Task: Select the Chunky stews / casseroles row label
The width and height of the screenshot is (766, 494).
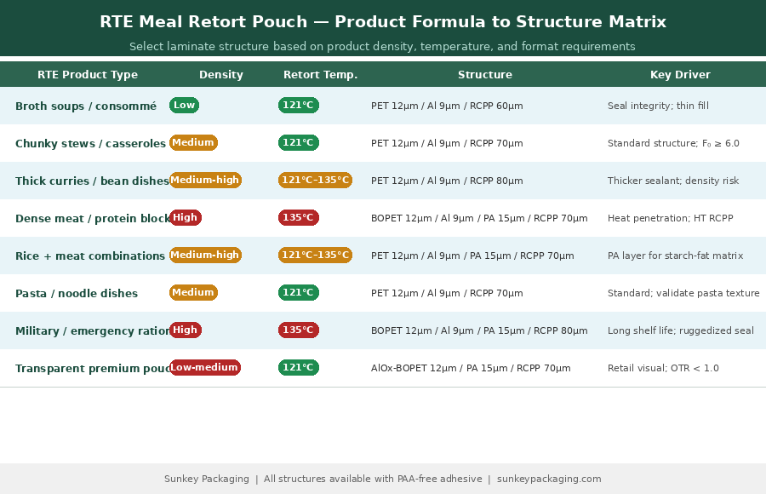Action: click(x=90, y=144)
